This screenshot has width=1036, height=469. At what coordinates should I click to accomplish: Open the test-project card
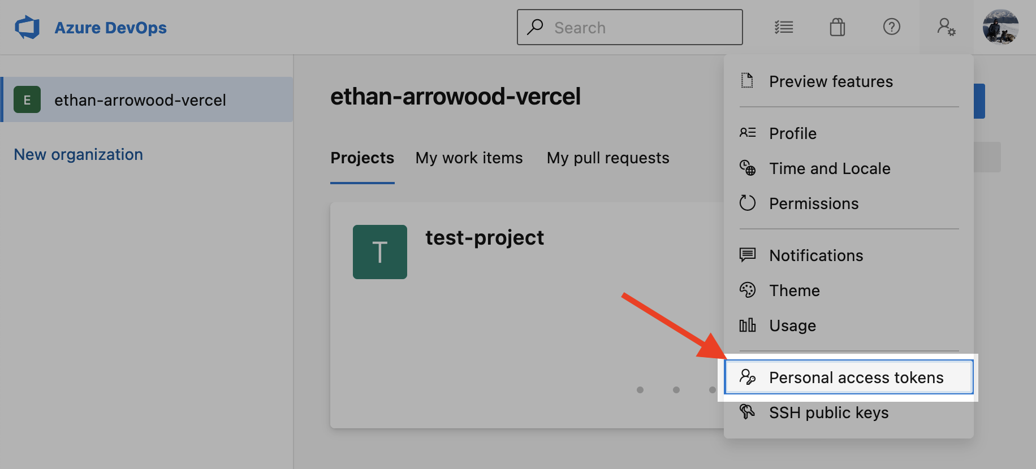[484, 237]
